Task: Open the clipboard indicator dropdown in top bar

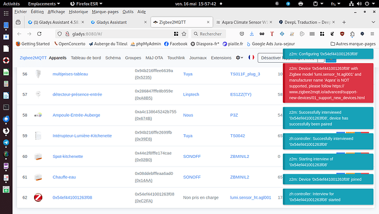Action: pos(319,4)
